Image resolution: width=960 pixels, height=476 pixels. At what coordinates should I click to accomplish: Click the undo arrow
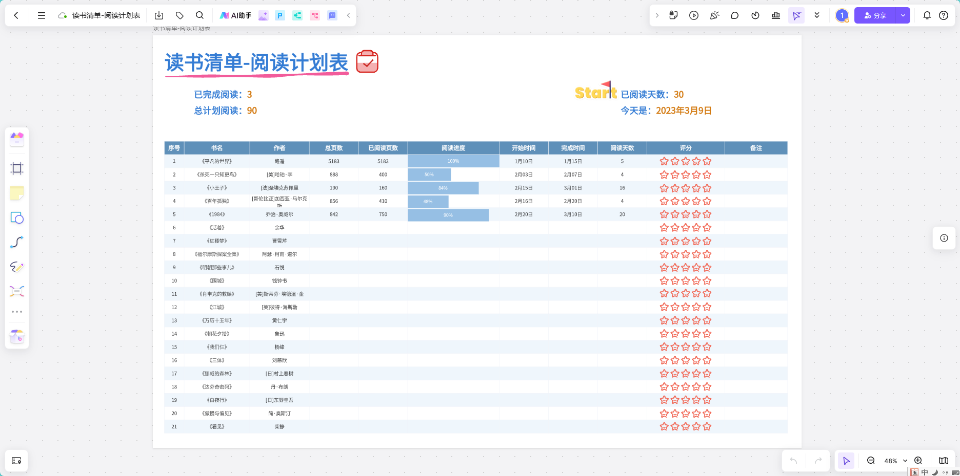tap(794, 461)
